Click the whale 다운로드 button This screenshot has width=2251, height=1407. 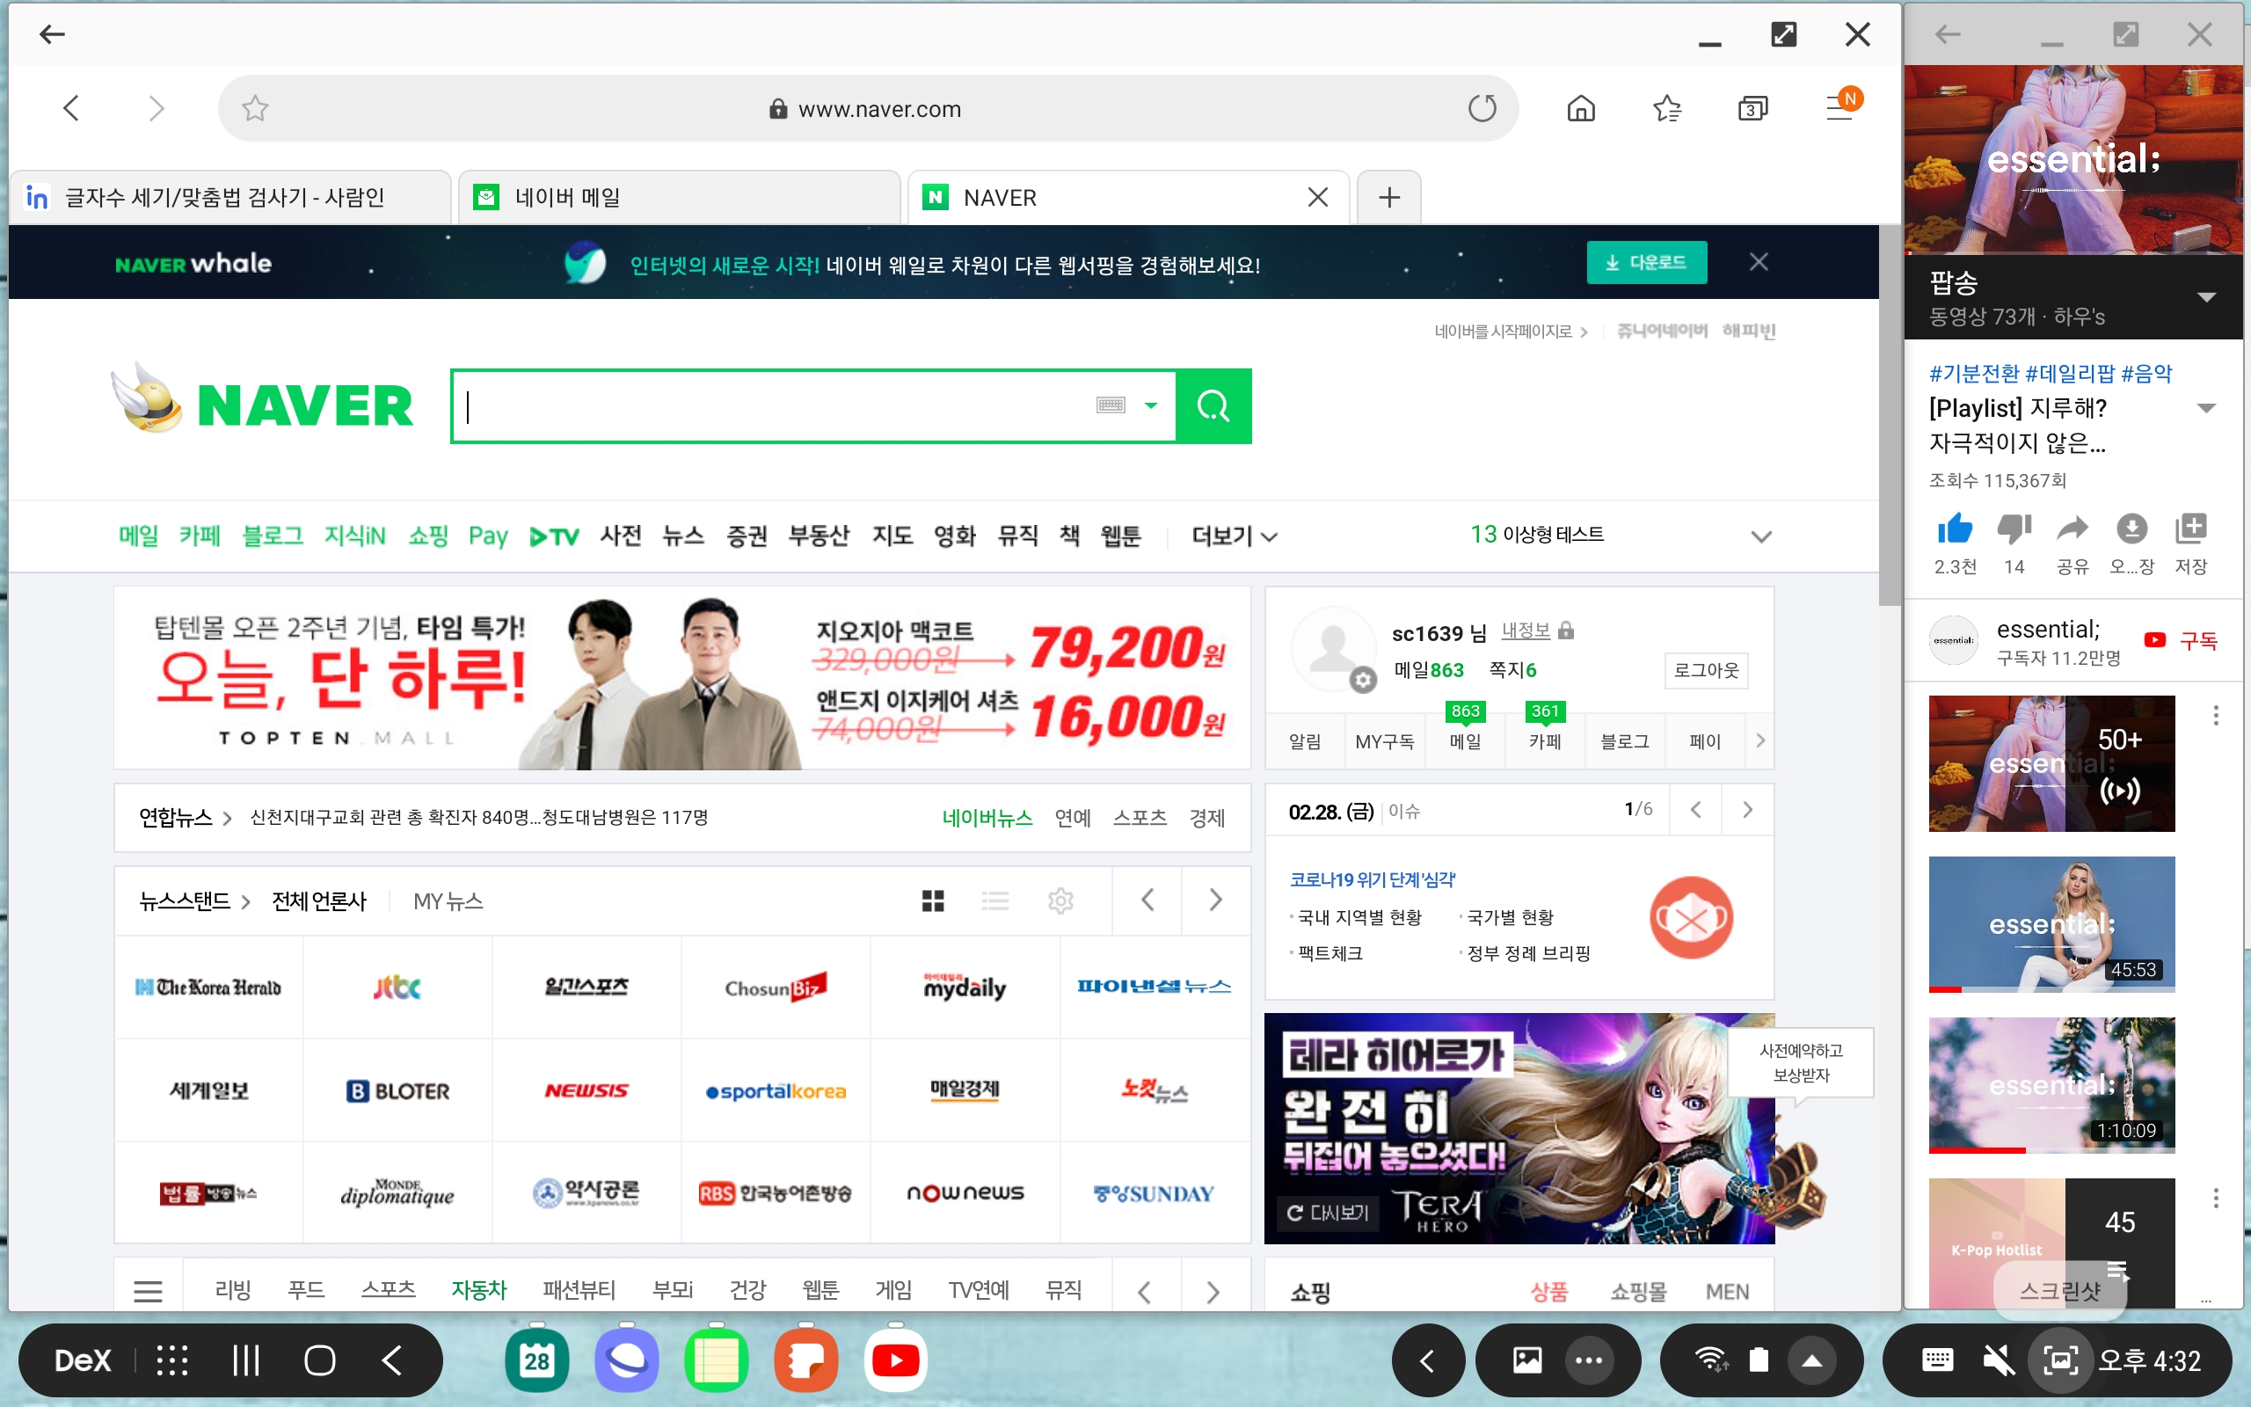coord(1645,262)
